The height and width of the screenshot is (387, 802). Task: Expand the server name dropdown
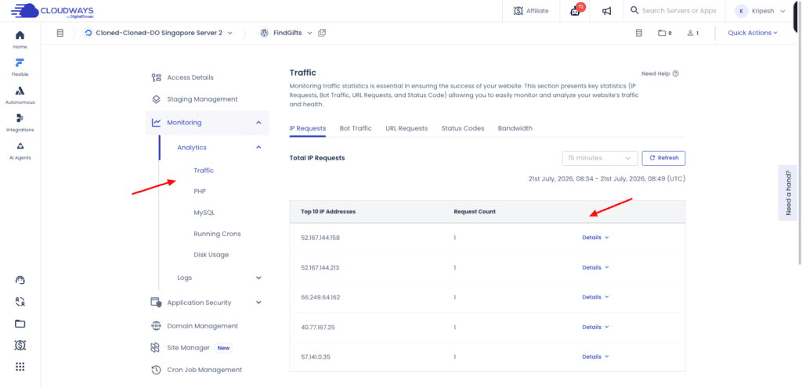(x=229, y=33)
